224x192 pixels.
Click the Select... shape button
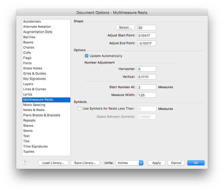coord(125,27)
